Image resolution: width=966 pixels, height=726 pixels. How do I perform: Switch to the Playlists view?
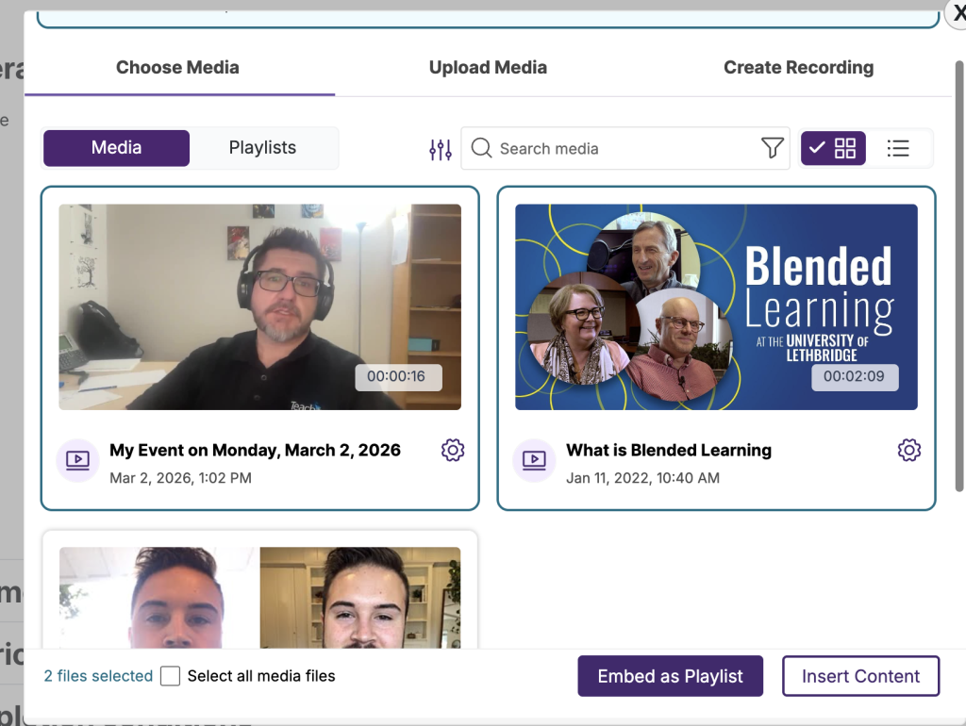262,148
